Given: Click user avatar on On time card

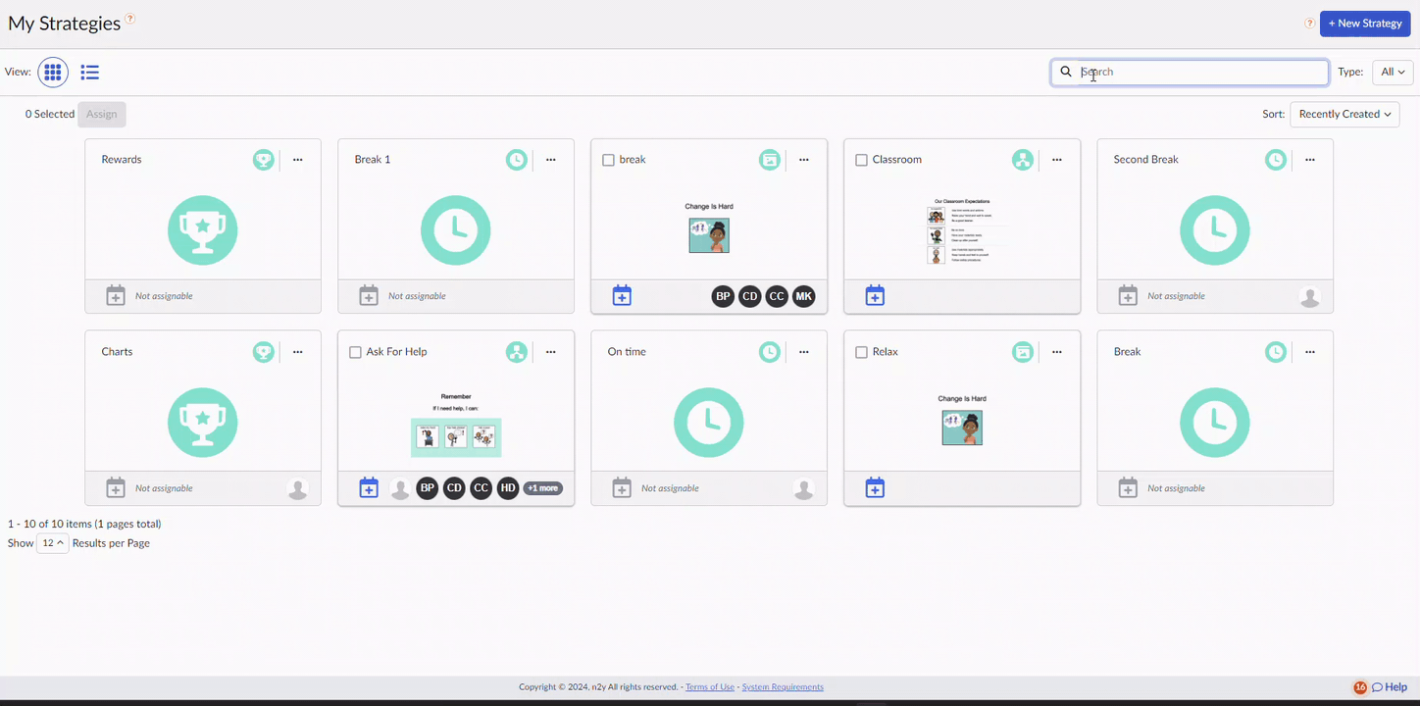Looking at the screenshot, I should 804,489.
